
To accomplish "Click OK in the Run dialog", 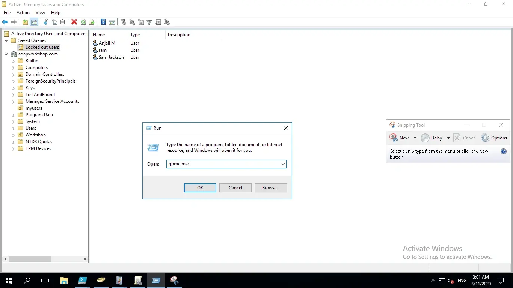I will coord(200,188).
